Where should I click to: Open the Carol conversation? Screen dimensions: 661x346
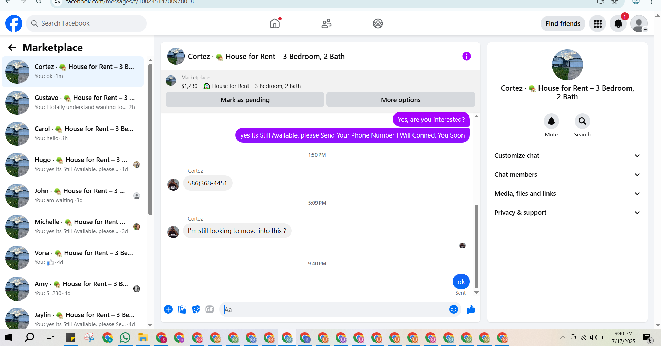[x=73, y=134]
